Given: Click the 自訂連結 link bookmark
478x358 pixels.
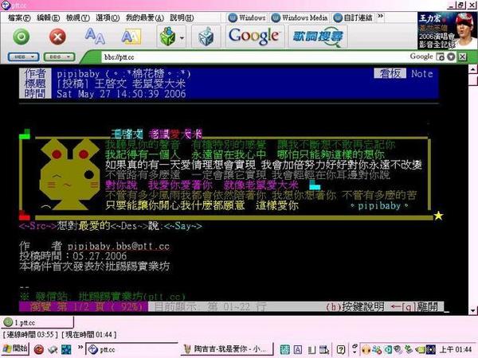Looking at the screenshot, I should coord(353,18).
